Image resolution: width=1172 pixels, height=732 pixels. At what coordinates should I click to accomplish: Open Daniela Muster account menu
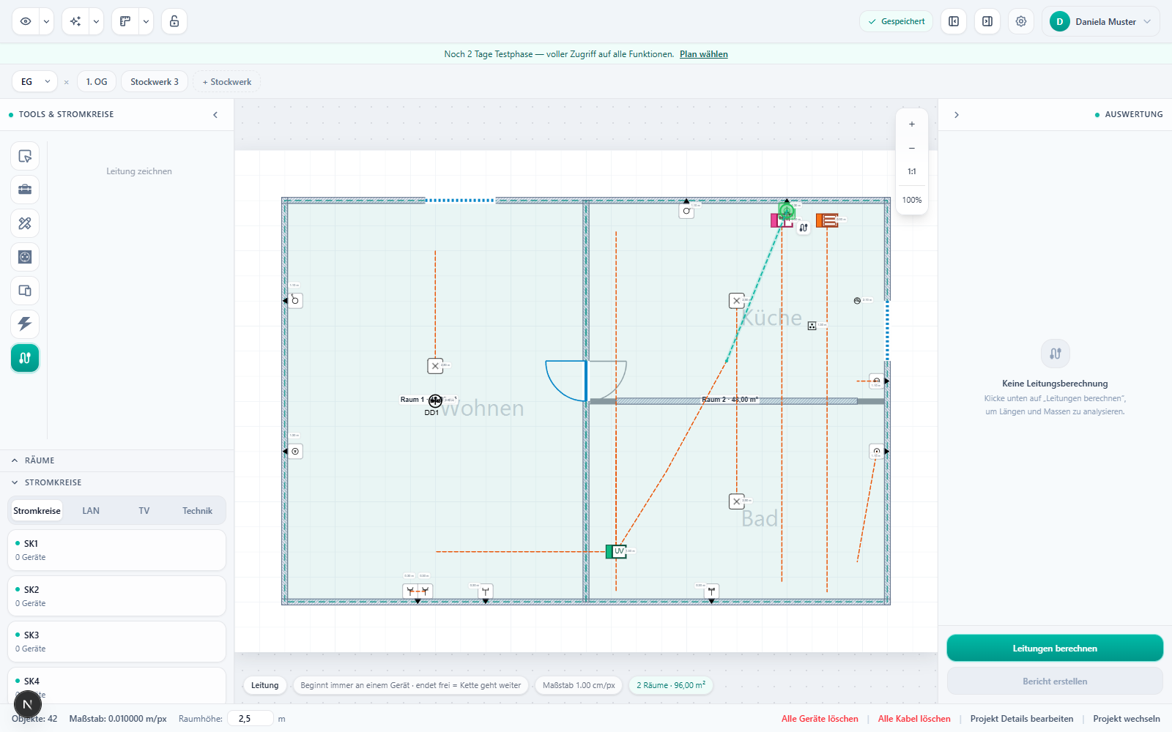click(x=1101, y=21)
